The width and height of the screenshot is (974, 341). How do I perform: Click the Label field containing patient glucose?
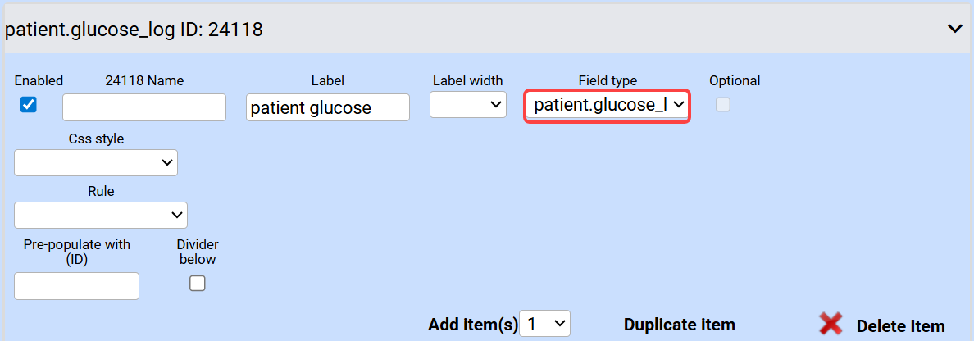[327, 107]
